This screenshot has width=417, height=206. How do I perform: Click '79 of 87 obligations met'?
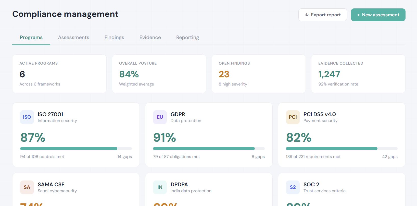click(x=176, y=157)
